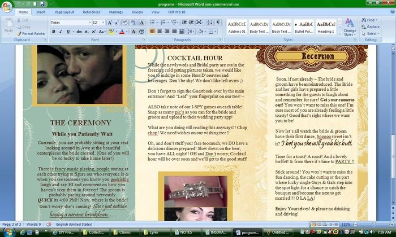Apply underline formatting to text
This screenshot has width=396, height=237.
[x=69, y=32]
